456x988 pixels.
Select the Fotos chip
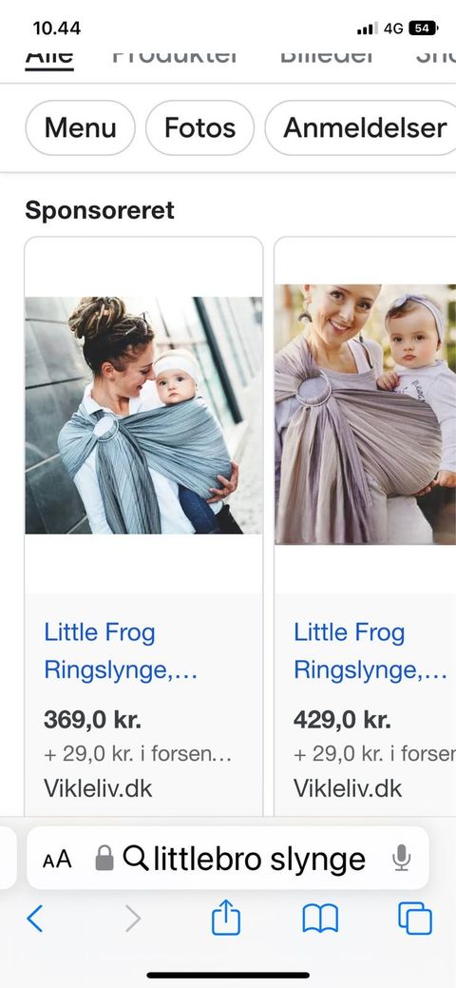pyautogui.click(x=199, y=128)
